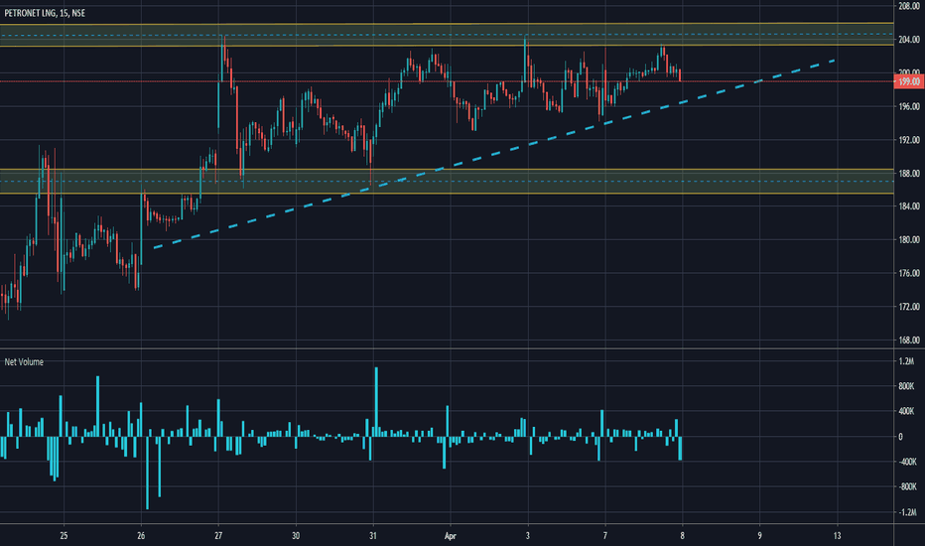Click the Apr month label on time axis

[451, 536]
